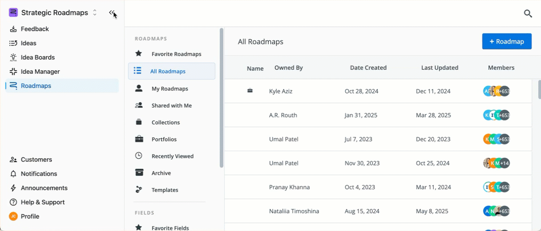Open Help & Support link
Screen dimensions: 541x231
coord(42,202)
